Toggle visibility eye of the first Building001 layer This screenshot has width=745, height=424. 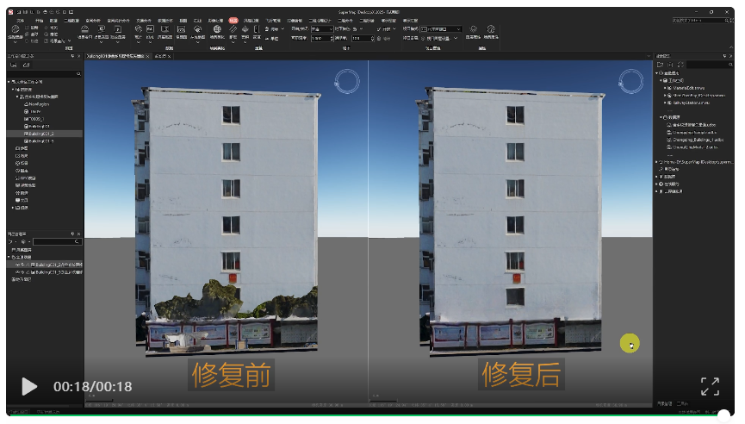(17, 264)
